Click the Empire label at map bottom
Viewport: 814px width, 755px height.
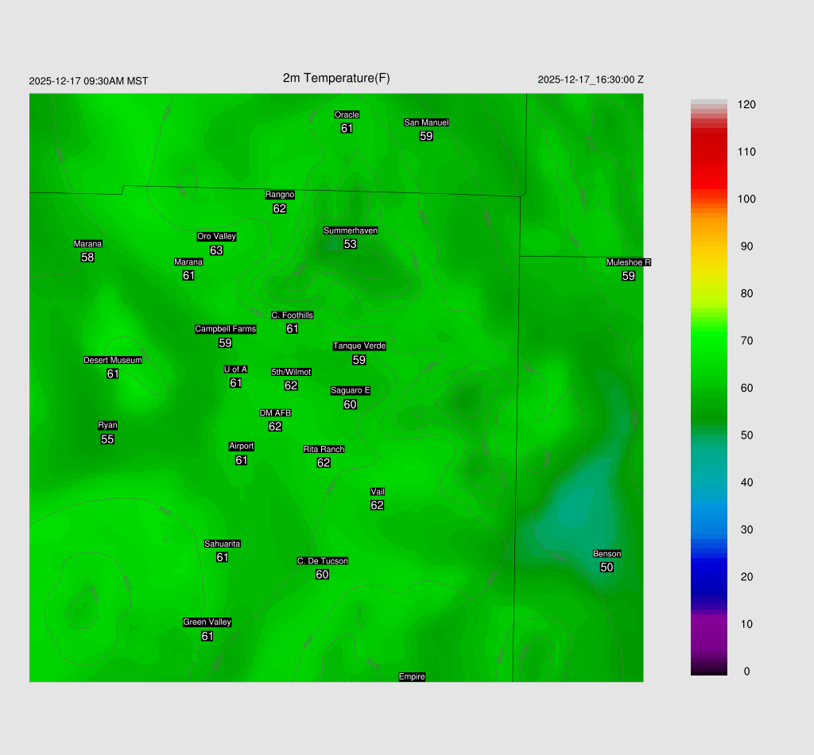point(412,676)
